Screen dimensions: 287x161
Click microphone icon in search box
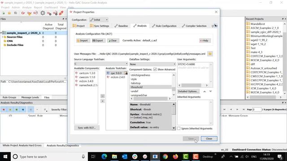click(83, 157)
